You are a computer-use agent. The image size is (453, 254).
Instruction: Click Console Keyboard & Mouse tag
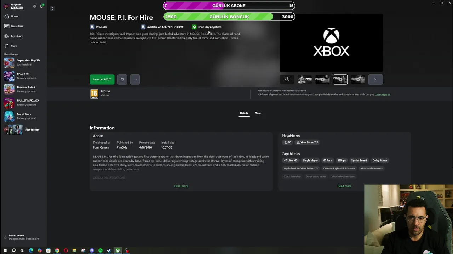coord(339,169)
